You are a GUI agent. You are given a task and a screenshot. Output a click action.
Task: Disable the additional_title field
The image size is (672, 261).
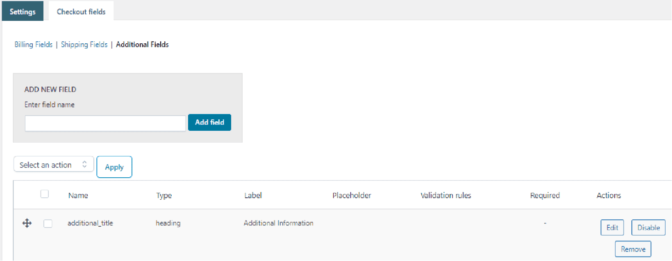click(648, 228)
